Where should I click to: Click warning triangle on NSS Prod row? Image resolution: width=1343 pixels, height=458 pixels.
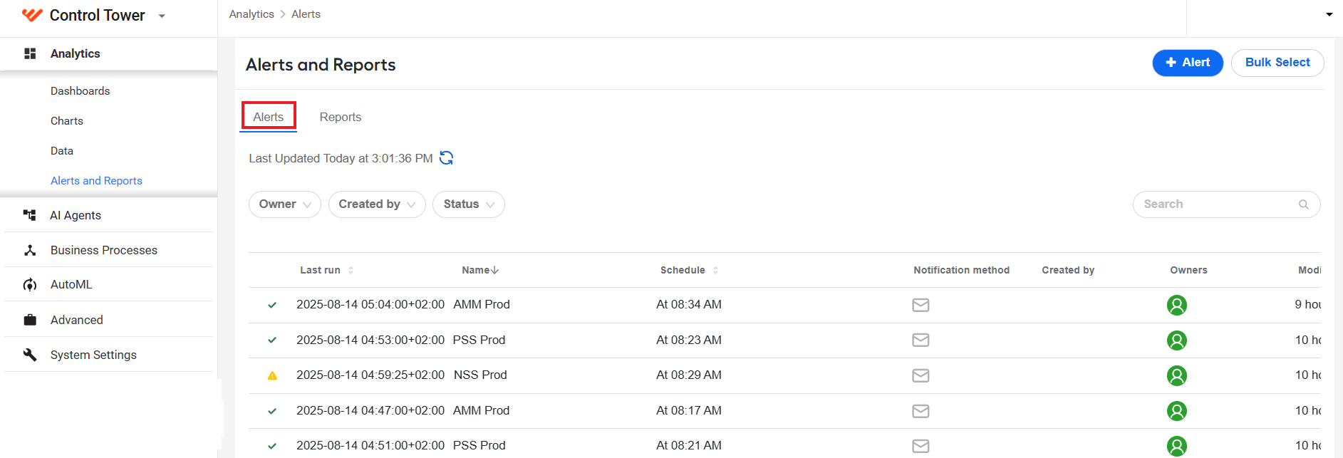coord(272,375)
